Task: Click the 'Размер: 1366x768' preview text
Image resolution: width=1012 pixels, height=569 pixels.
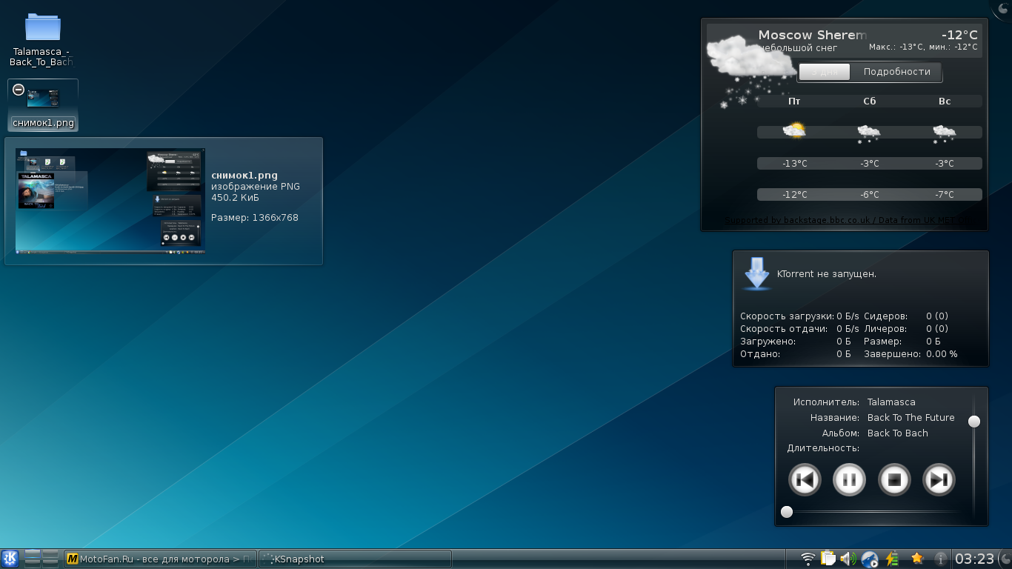Action: (x=255, y=218)
